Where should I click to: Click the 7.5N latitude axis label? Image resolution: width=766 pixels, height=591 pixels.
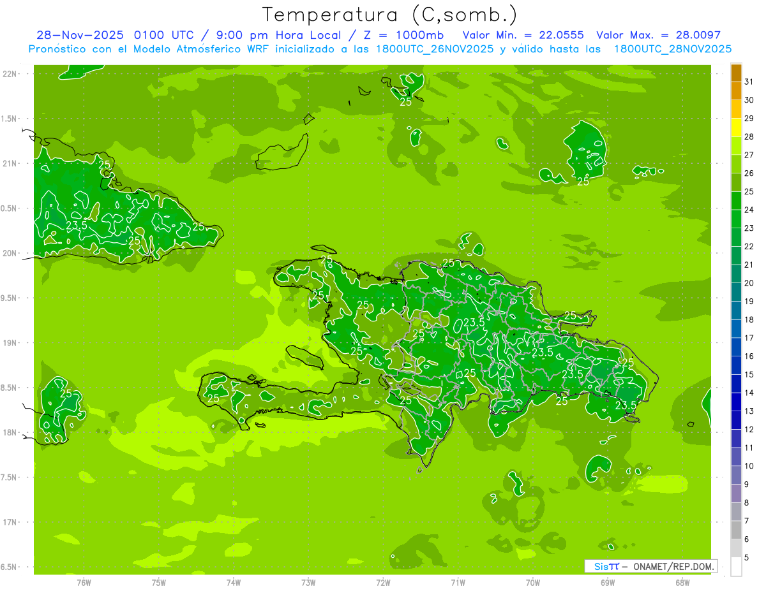10,478
